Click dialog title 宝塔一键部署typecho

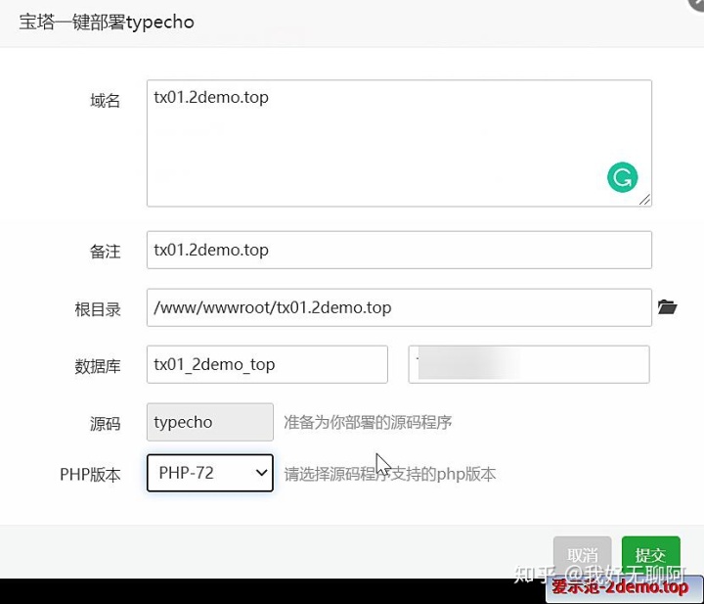107,22
